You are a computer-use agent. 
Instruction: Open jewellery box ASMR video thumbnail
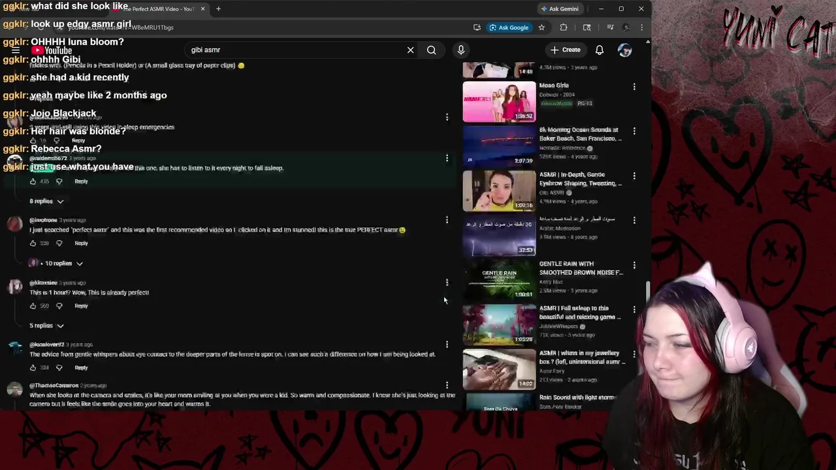[x=499, y=369]
